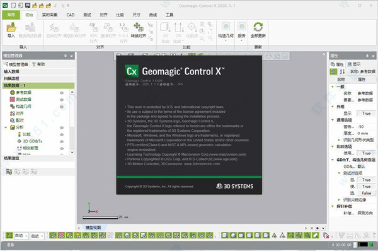
Task: Switch to the CAD ribbon tab
Action: [x=71, y=15]
